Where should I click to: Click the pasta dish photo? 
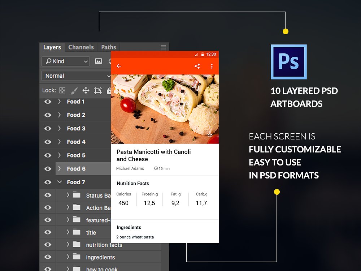tap(165, 109)
